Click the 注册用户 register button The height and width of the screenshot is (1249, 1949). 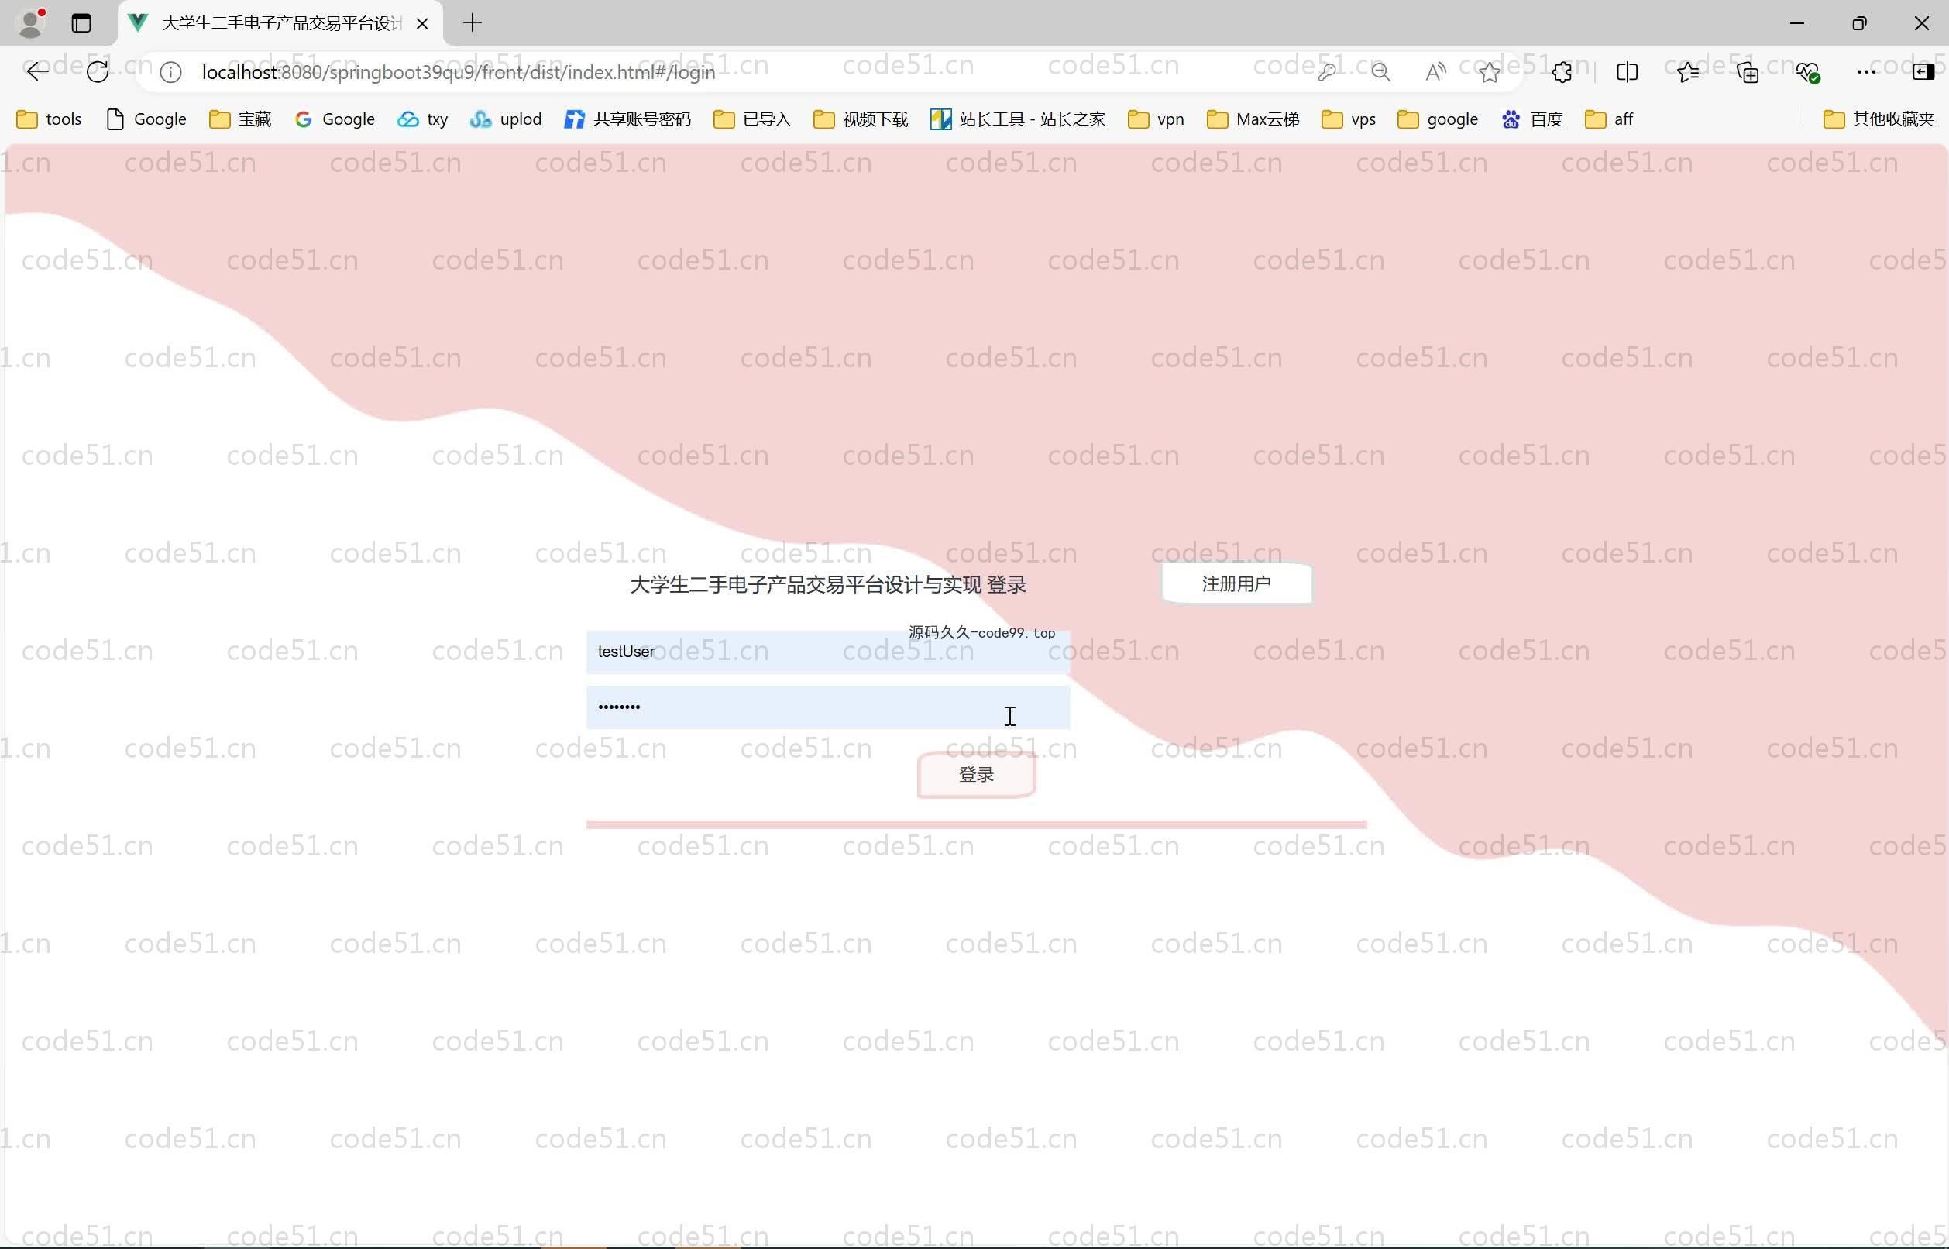coord(1236,584)
